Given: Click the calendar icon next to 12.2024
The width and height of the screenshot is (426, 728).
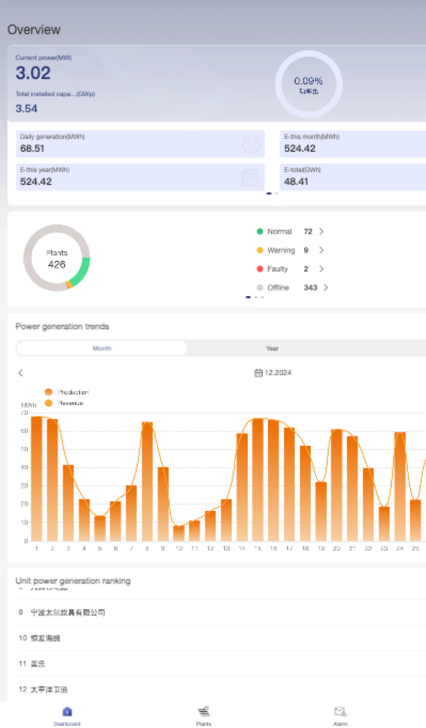Looking at the screenshot, I should coord(258,373).
